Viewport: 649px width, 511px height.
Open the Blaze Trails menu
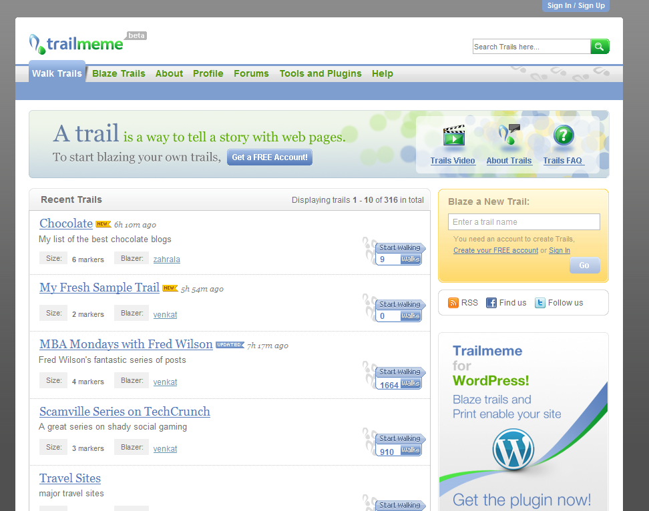(x=119, y=73)
